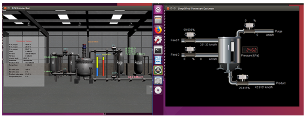Select tank B in the 3D plant view
The image size is (307, 117).
point(72,63)
